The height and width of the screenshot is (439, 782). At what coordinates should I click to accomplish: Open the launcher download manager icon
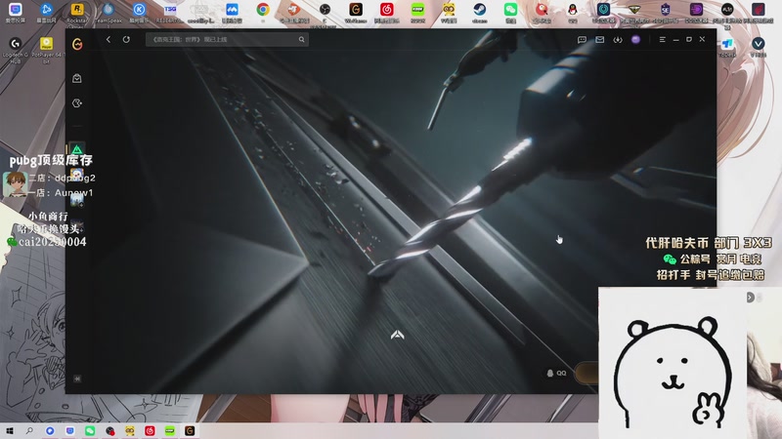pos(618,39)
